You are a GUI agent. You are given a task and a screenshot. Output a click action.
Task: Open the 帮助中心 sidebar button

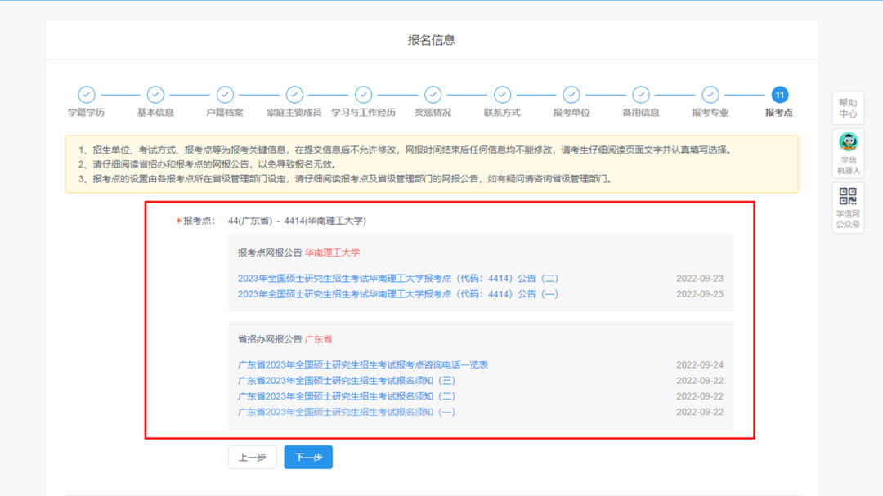848,108
